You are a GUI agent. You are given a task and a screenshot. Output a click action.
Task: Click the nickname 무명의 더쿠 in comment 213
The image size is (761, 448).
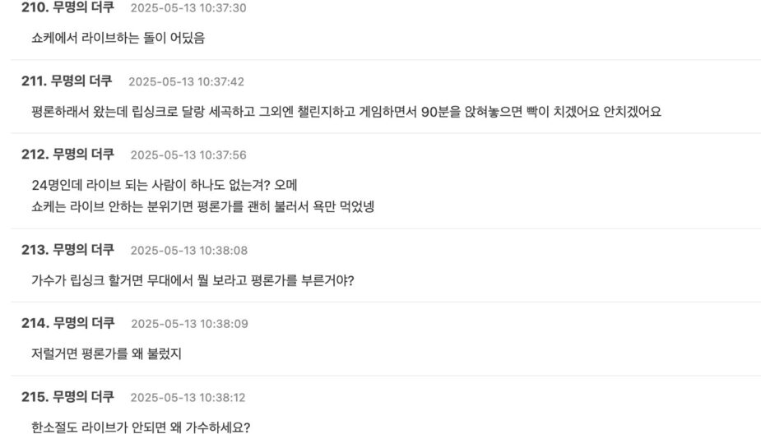84,250
